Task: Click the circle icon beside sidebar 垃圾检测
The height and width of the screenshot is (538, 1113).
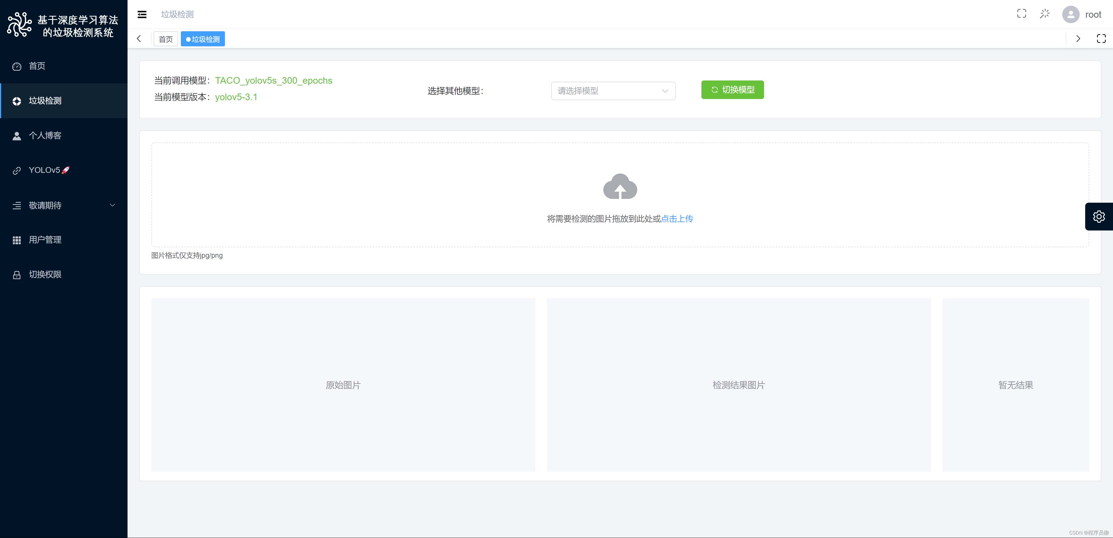Action: pos(17,101)
